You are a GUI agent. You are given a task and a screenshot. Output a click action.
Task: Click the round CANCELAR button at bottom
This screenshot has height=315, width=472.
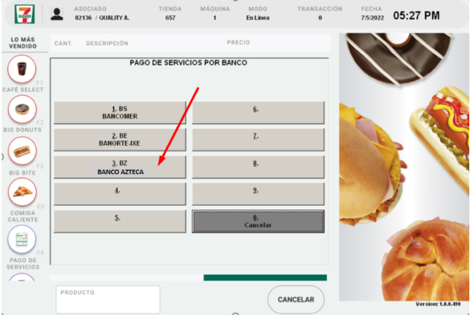tap(295, 299)
